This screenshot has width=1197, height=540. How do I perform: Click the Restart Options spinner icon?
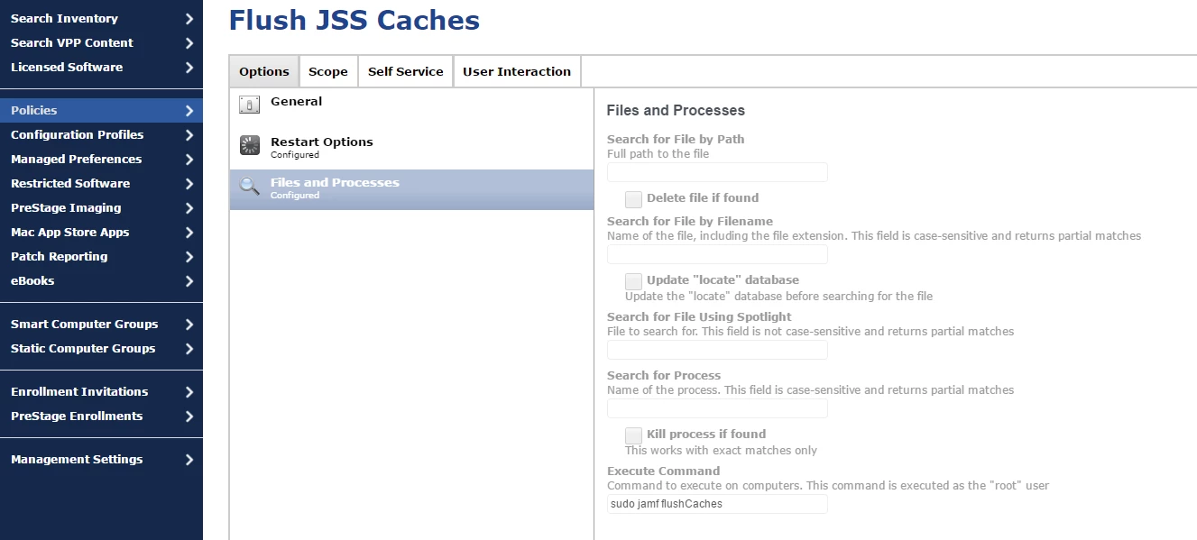[249, 146]
